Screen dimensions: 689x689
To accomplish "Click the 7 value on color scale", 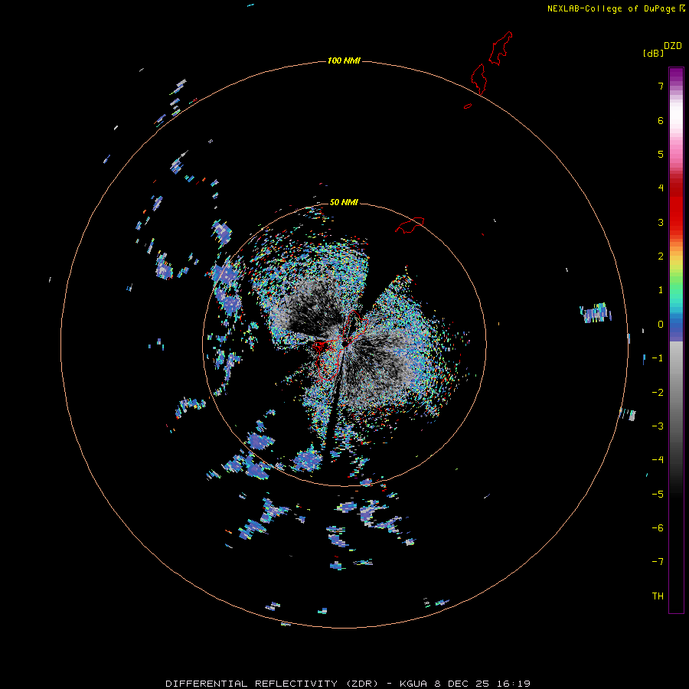I will [x=661, y=86].
